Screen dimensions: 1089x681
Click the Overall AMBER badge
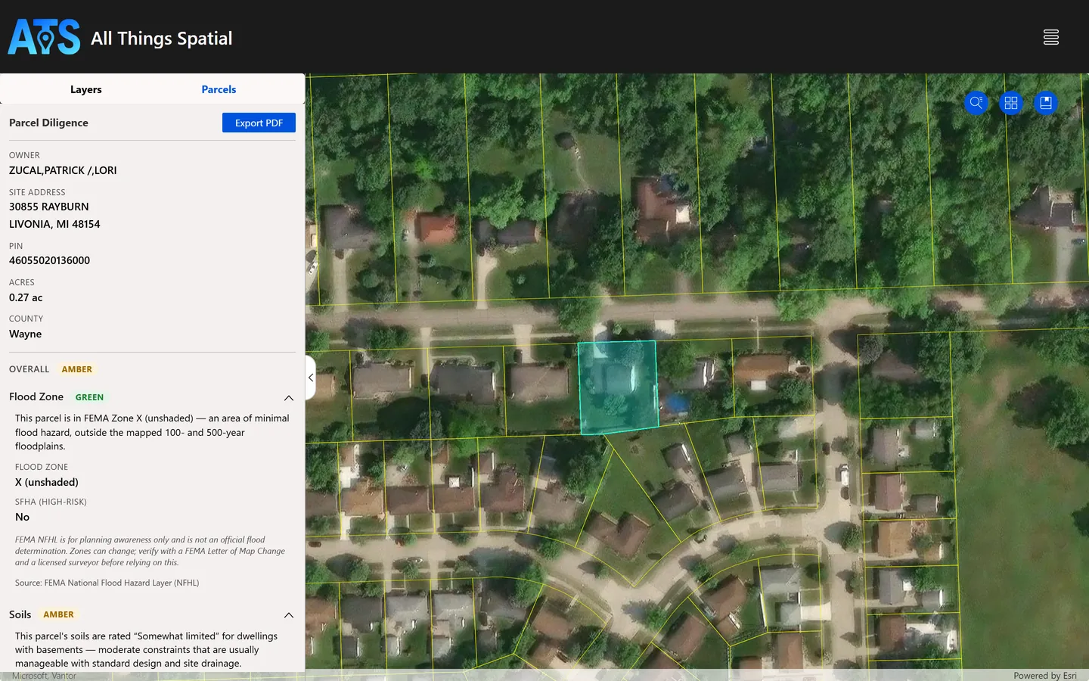(77, 369)
